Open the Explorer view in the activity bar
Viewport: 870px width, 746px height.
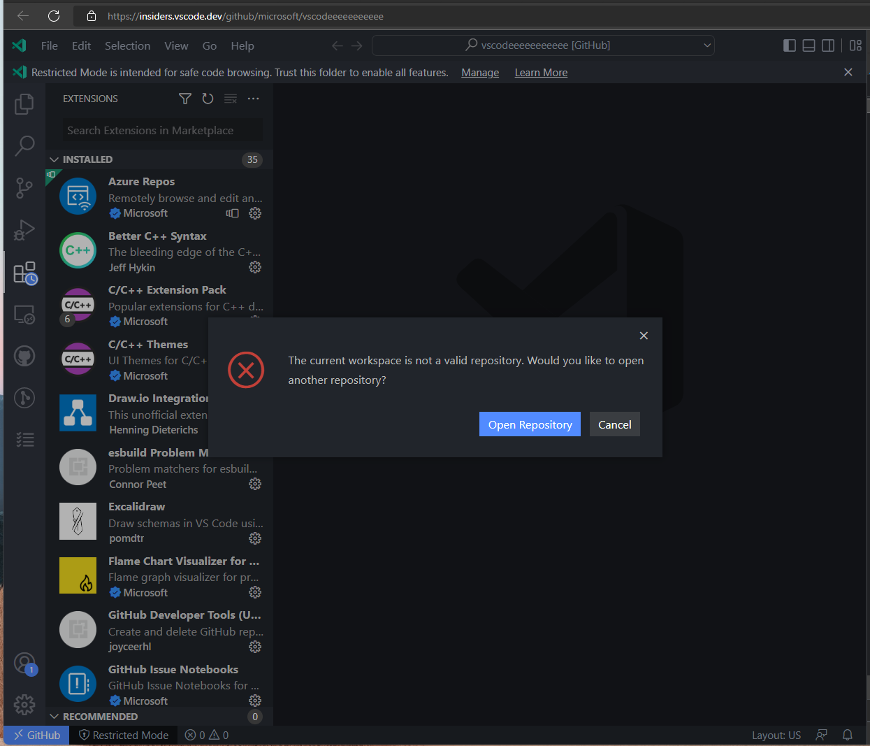tap(24, 103)
